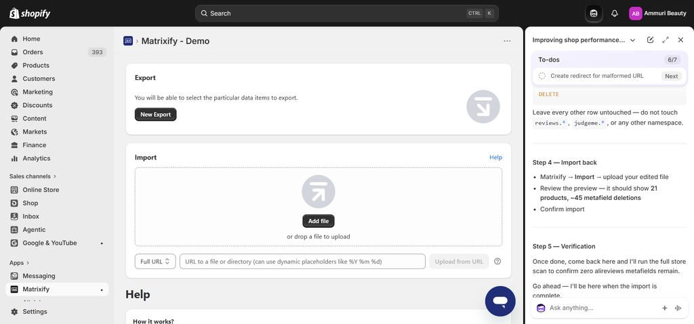Select Matrixify app in sidebar
The width and height of the screenshot is (694, 324).
(57, 289)
